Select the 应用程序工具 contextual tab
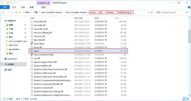Viewport: 191px width, 101px height. click(43, 3)
